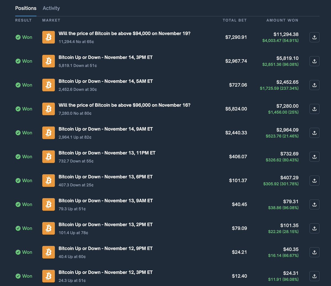Open 'Bitcoin Up or Down - November 14, 3PM ET'
This screenshot has height=286, width=331.
[106, 57]
